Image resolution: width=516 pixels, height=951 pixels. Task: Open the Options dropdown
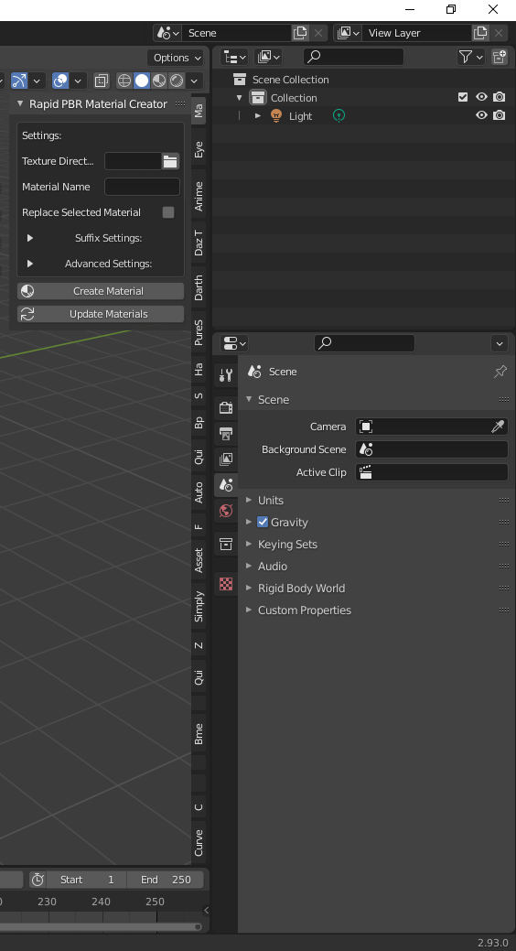pos(176,58)
